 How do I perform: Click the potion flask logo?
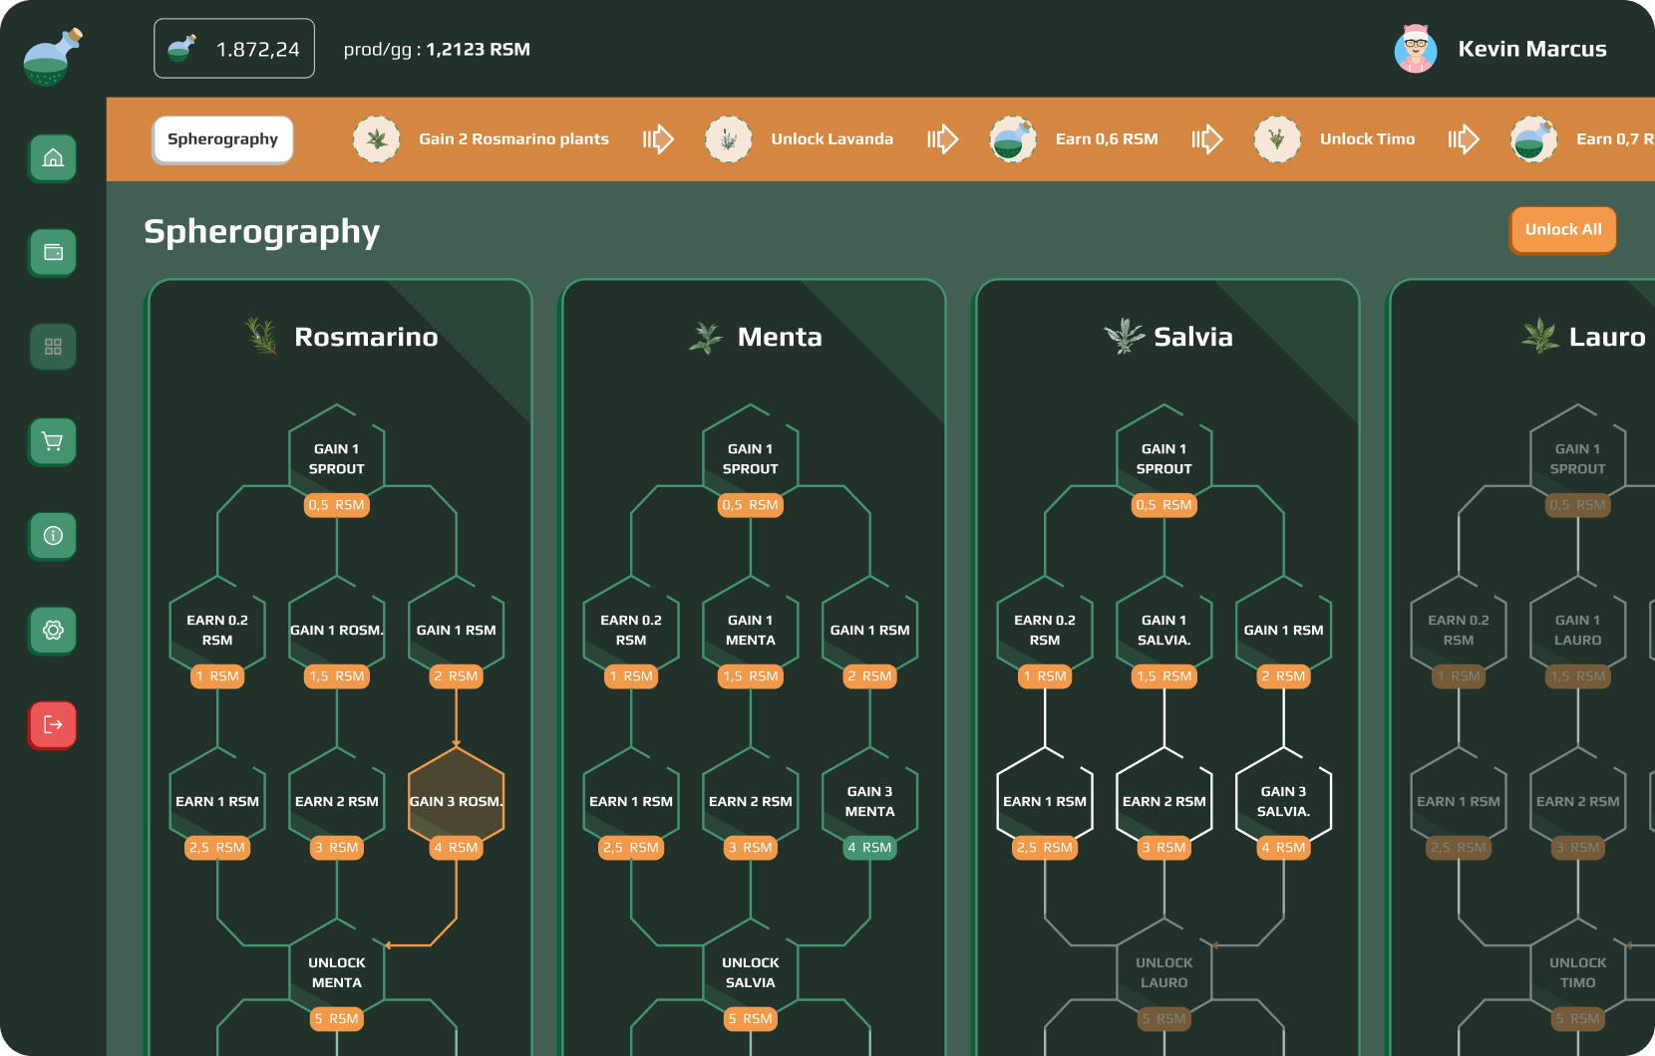pos(52,57)
